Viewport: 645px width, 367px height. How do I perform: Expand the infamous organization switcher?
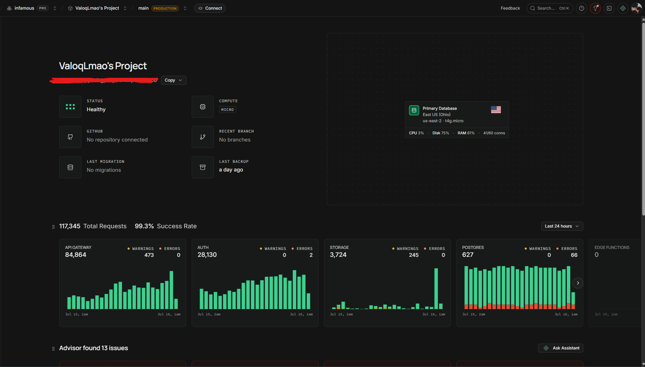(55, 8)
